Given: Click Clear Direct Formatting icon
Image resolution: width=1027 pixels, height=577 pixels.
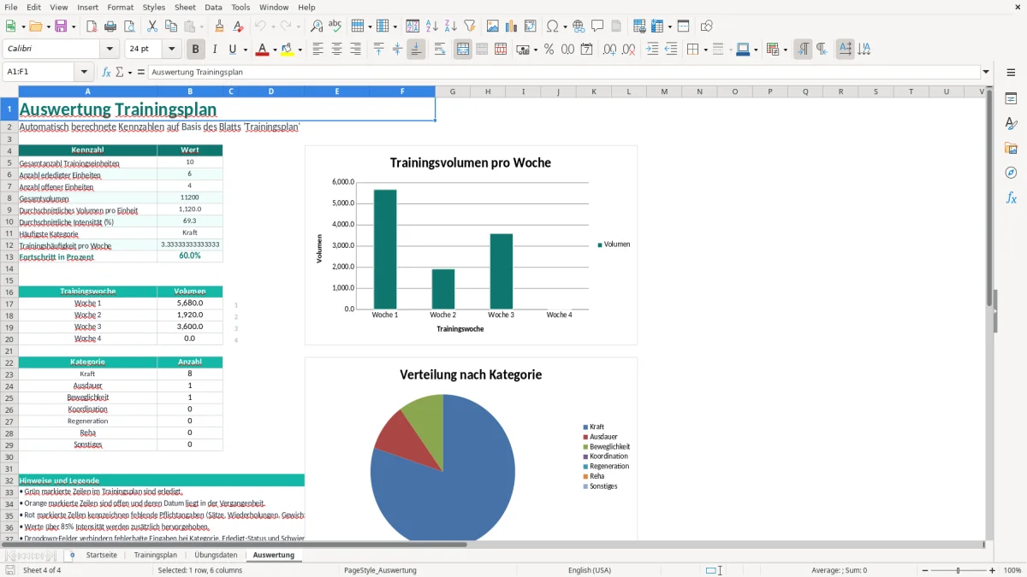Looking at the screenshot, I should tap(239, 26).
